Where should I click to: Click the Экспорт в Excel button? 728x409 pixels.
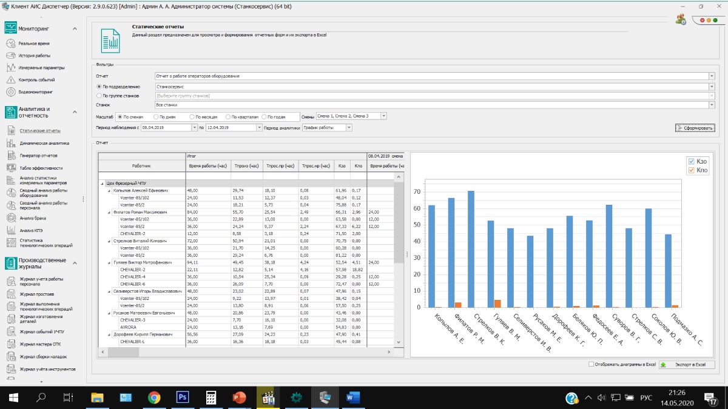tap(687, 365)
